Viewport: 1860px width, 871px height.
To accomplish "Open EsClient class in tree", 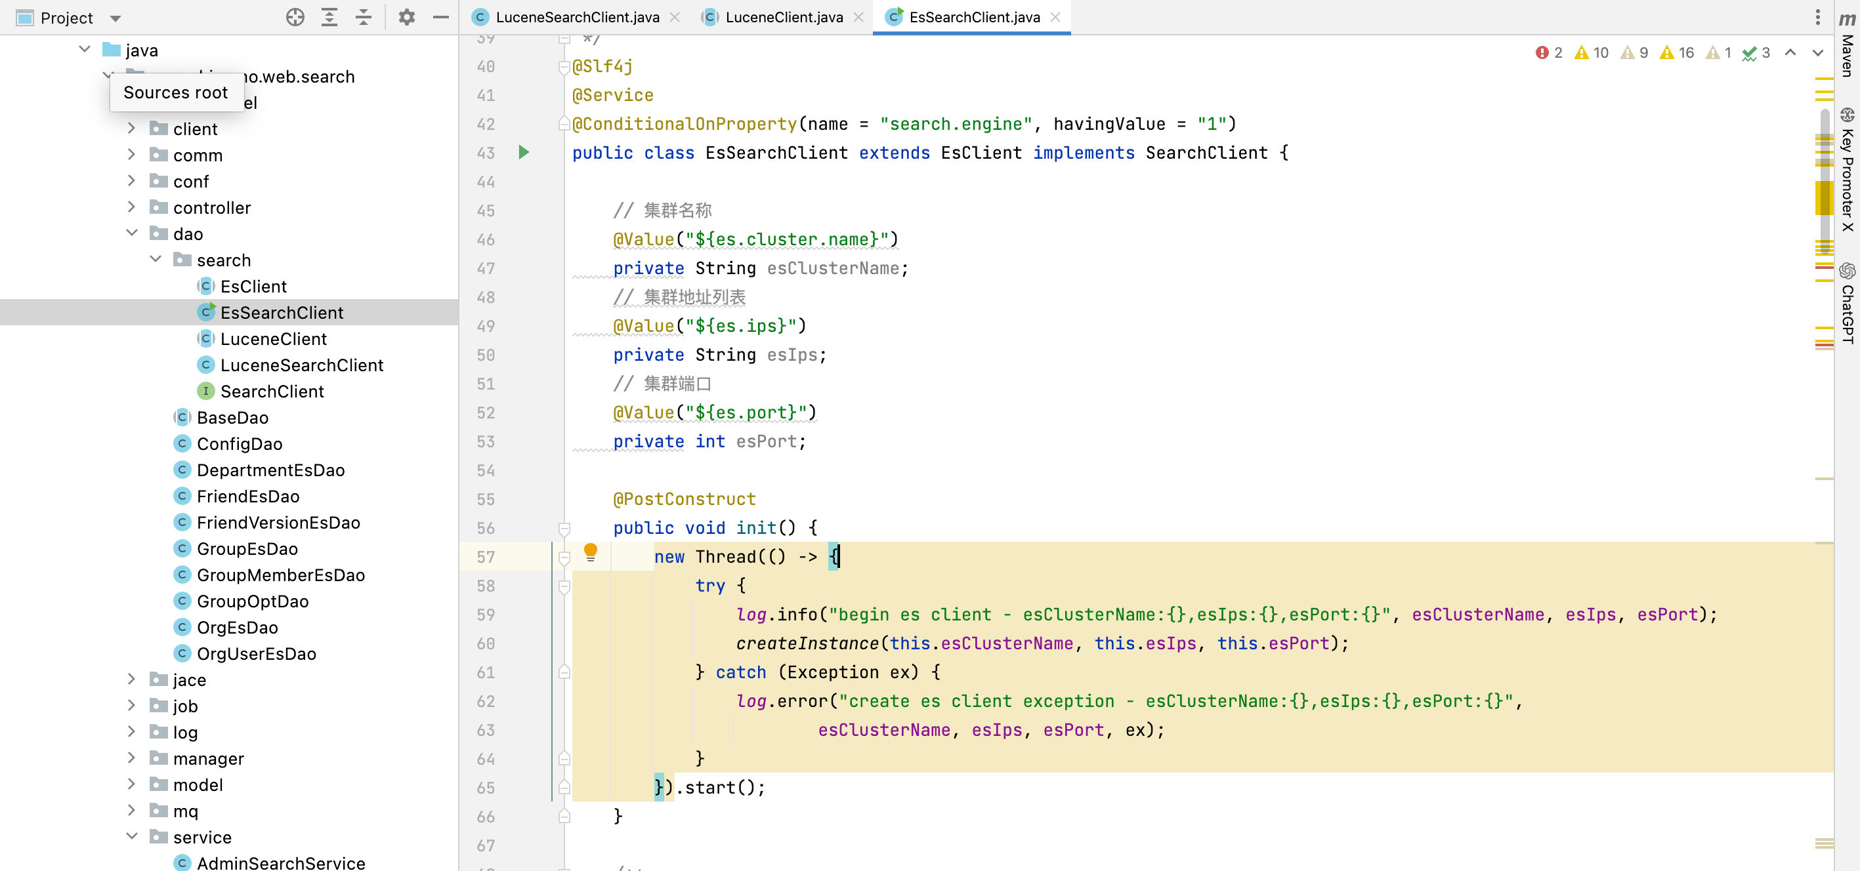I will pyautogui.click(x=253, y=287).
